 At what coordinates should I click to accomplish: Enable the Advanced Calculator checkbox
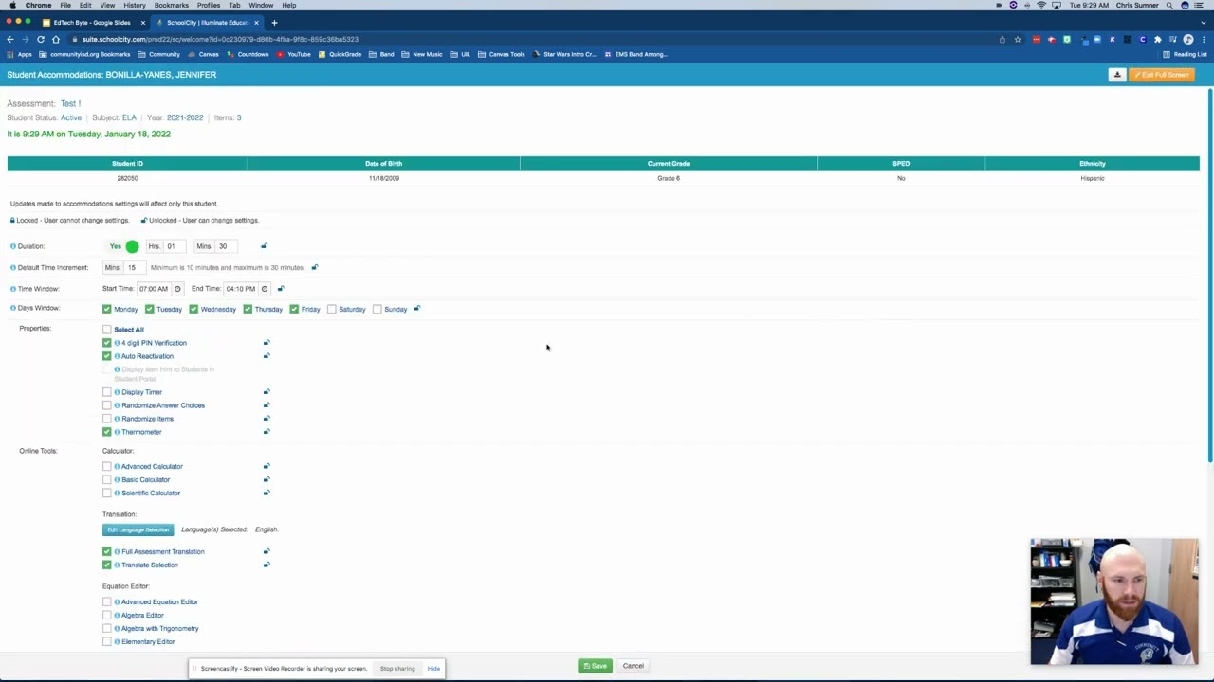click(107, 466)
